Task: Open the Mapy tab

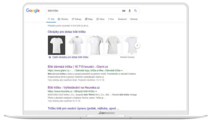Action: (89, 19)
